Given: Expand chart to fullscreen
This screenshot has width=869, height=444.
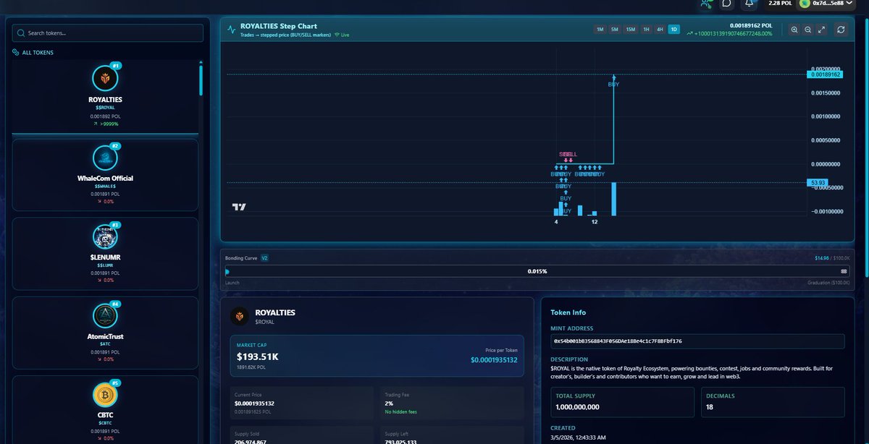Looking at the screenshot, I should click(821, 30).
